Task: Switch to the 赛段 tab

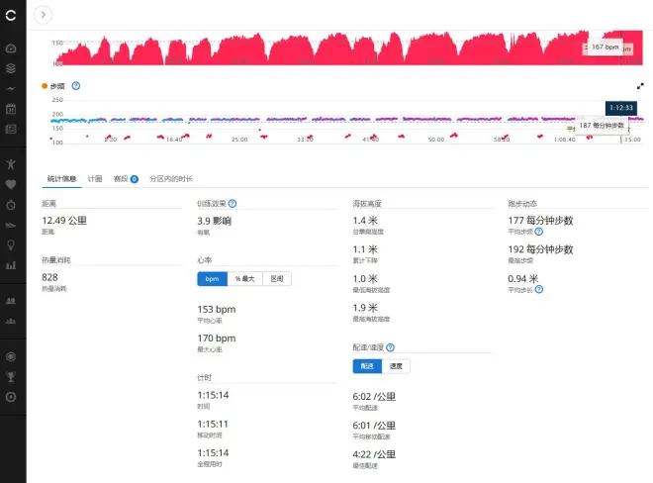Action: 125,179
